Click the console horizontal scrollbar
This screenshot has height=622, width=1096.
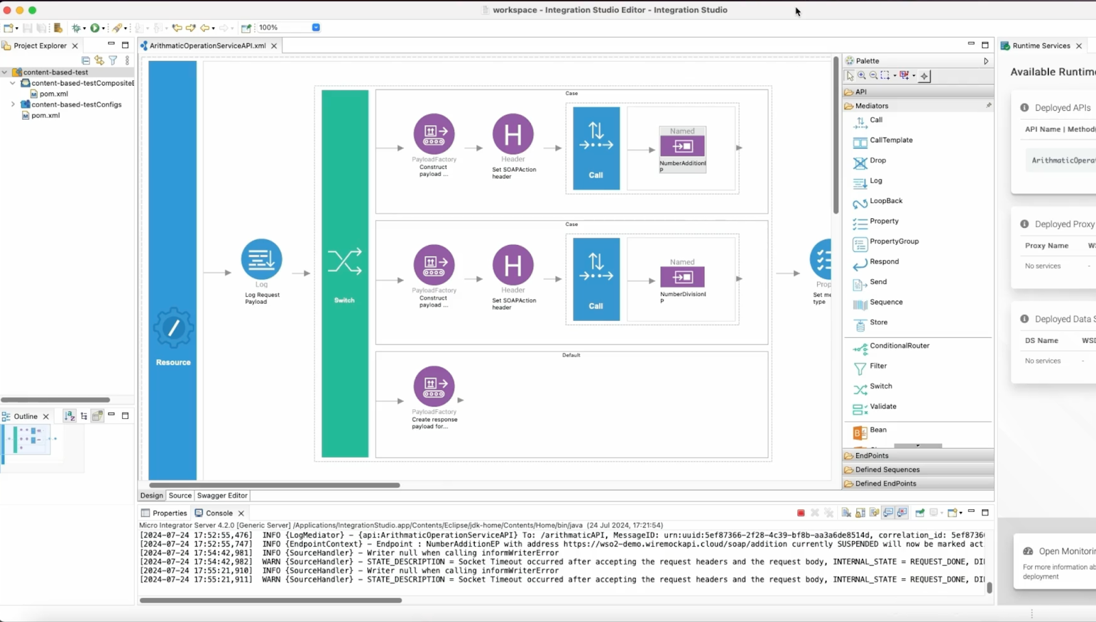point(271,601)
